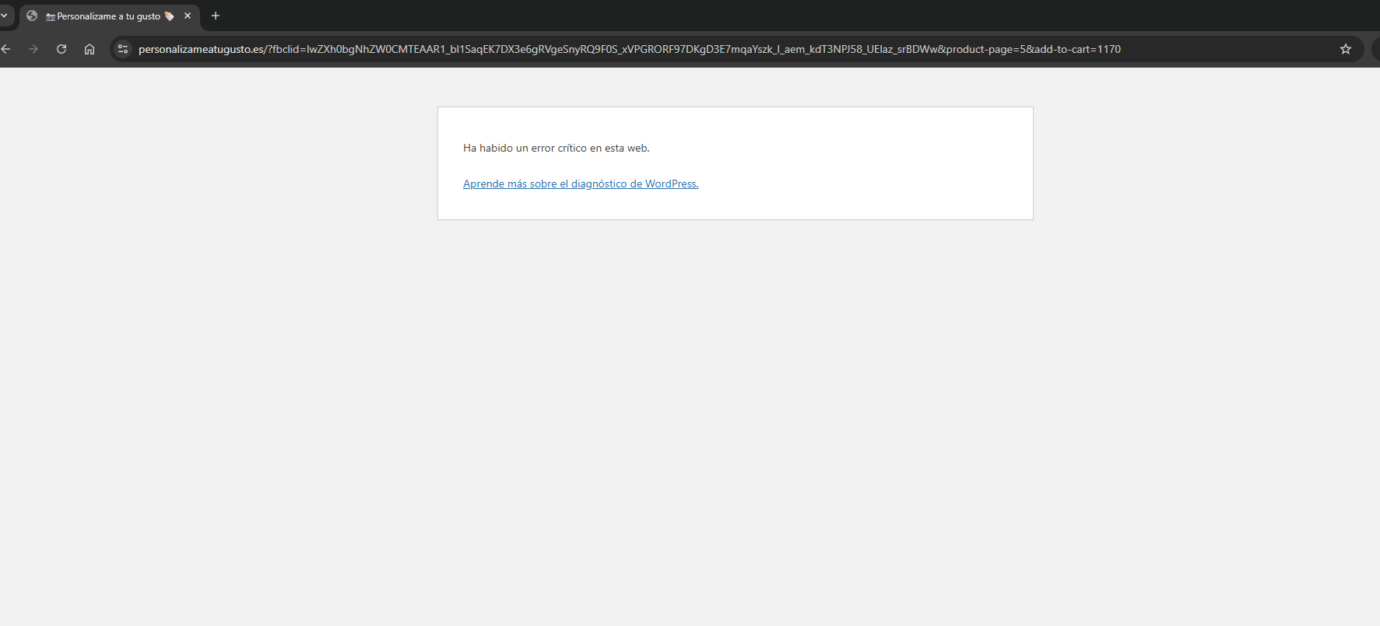Click the globe favicon on the tab

[x=32, y=16]
